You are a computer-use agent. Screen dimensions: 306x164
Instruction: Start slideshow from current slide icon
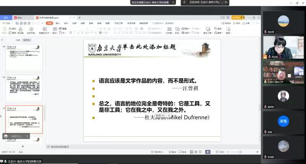[31, 29]
